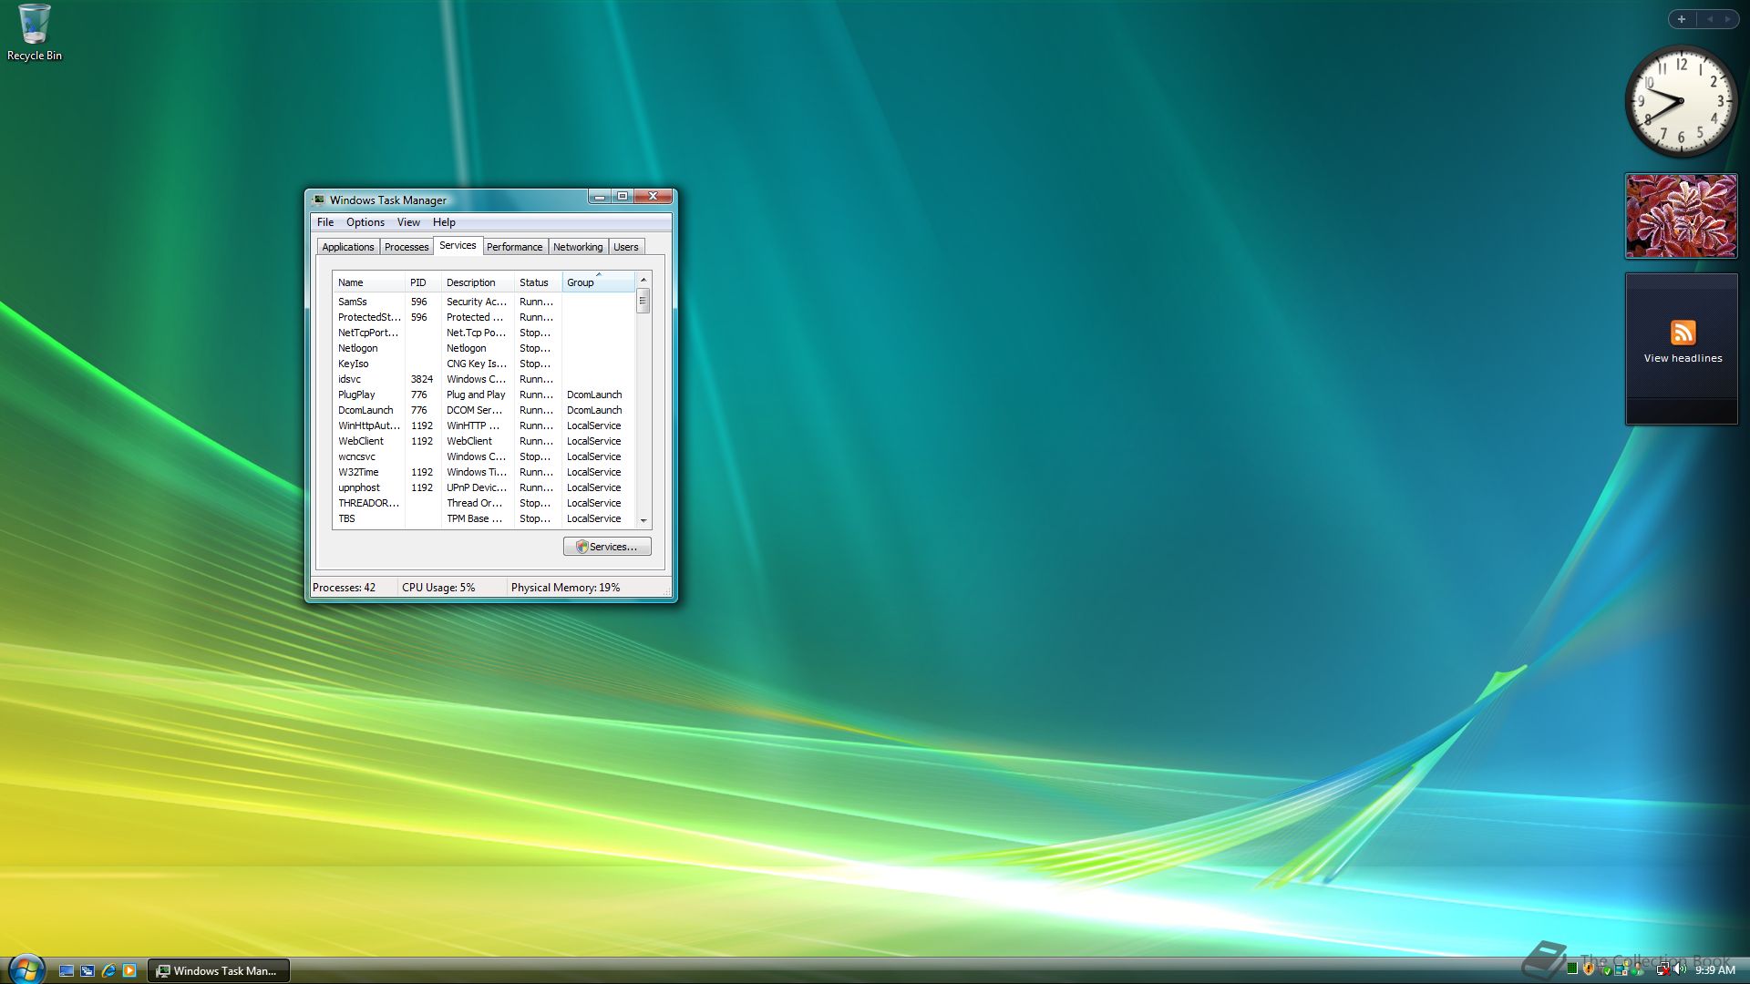Sort services by PID column header
This screenshot has width=1750, height=984.
pyautogui.click(x=423, y=282)
